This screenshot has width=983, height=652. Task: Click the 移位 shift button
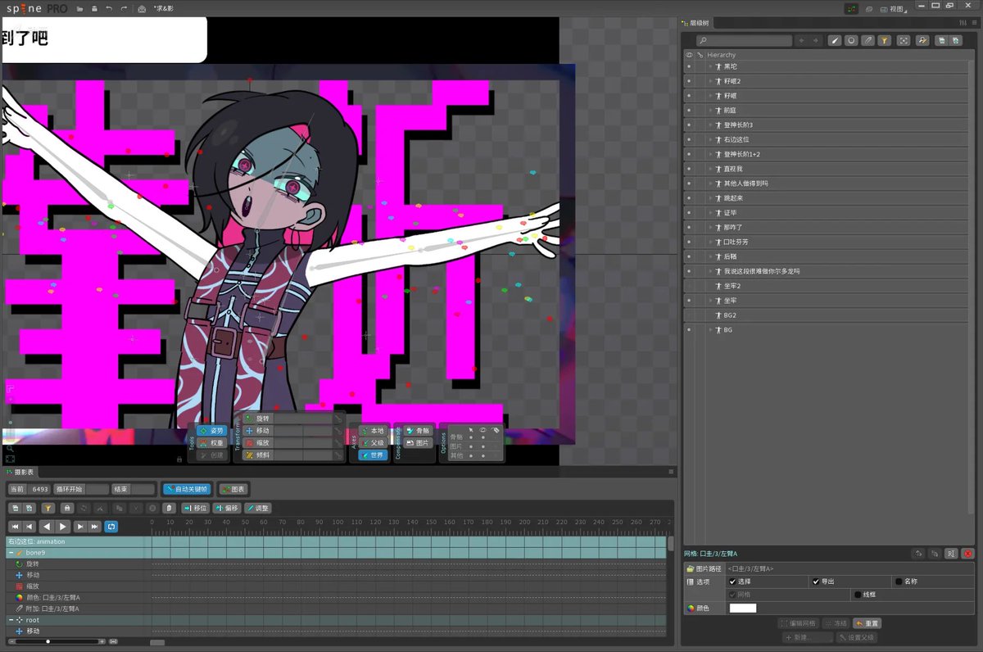pyautogui.click(x=195, y=508)
